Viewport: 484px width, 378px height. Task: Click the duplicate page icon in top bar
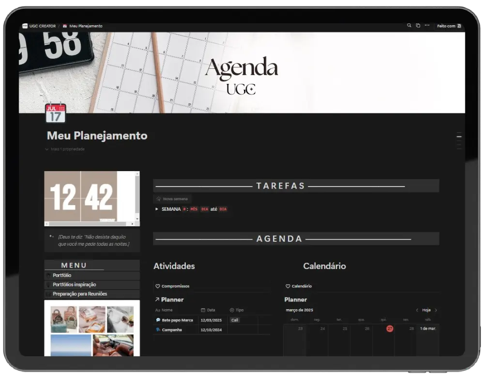[x=418, y=26]
